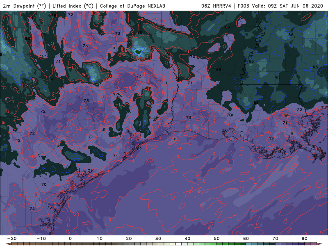Click the -10 label on the color scale
Image resolution: width=328 pixels, height=246 pixels.
tap(41, 239)
